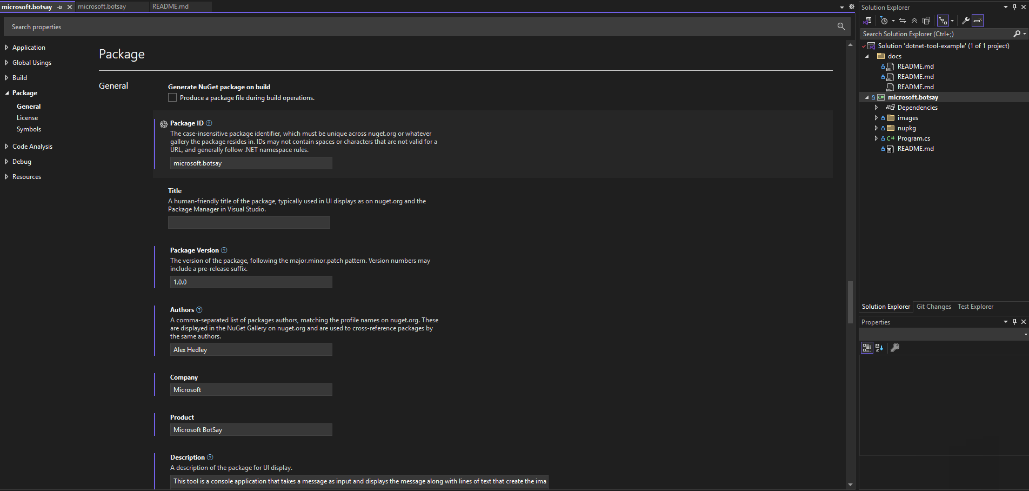This screenshot has width=1029, height=491.
Task: Click the search properties magnifier icon
Action: [x=841, y=26]
